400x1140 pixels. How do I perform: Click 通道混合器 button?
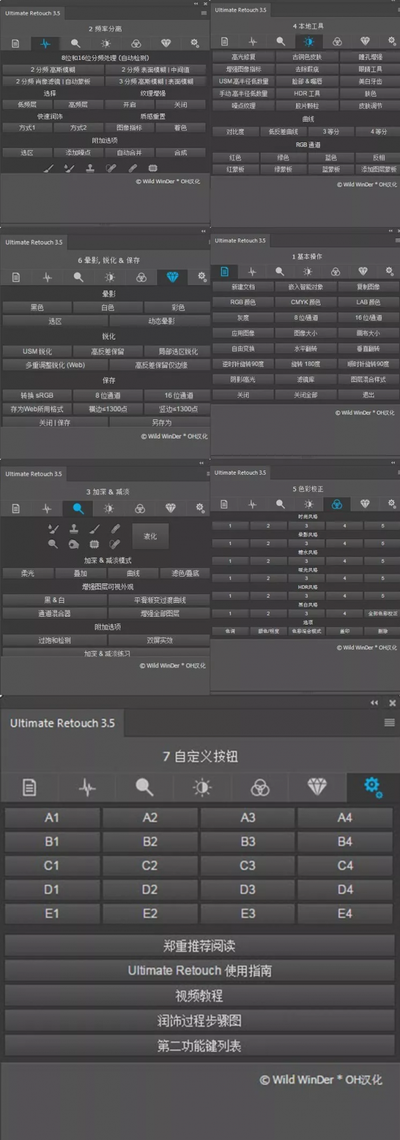[x=55, y=613]
